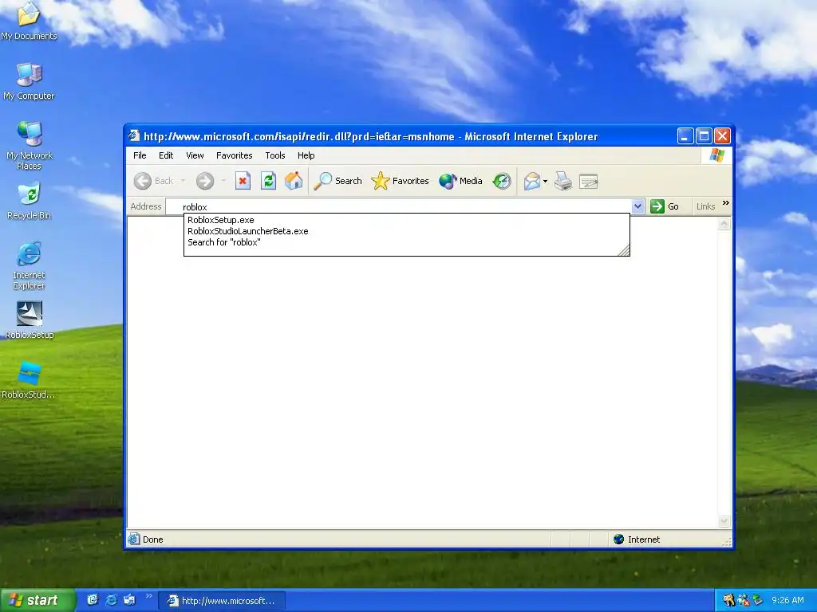Click the 9:26 AM taskbar clock
817x612 pixels.
pyautogui.click(x=787, y=600)
